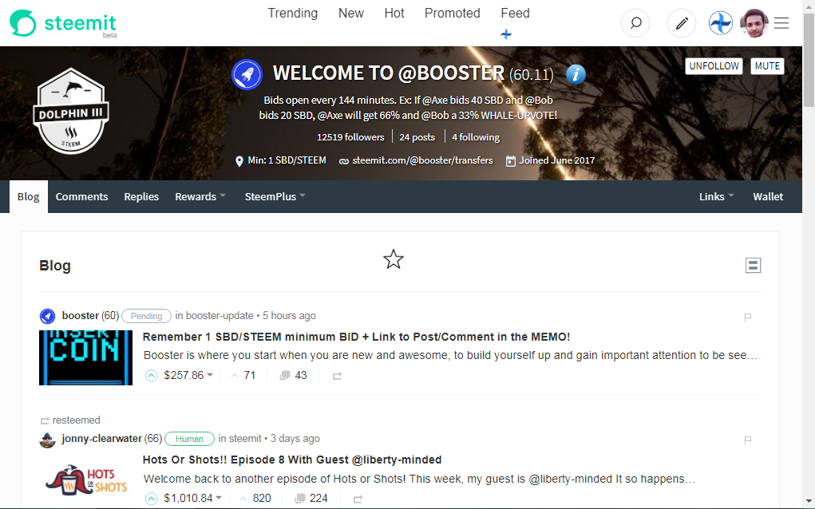Open the steemit tag on jonny-clearwater post
The image size is (815, 509).
coord(245,438)
